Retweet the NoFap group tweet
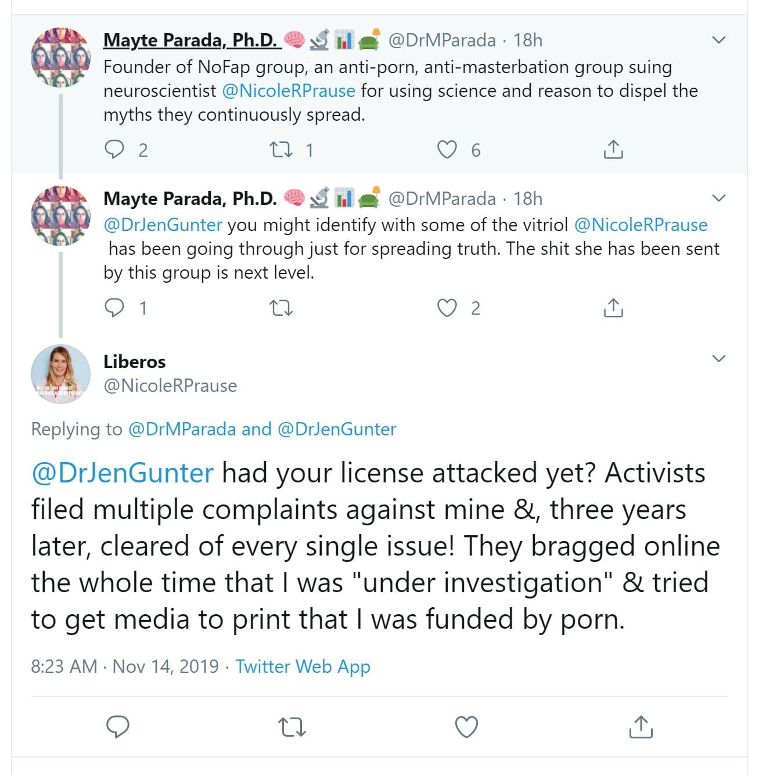The image size is (759, 775). coord(281,150)
